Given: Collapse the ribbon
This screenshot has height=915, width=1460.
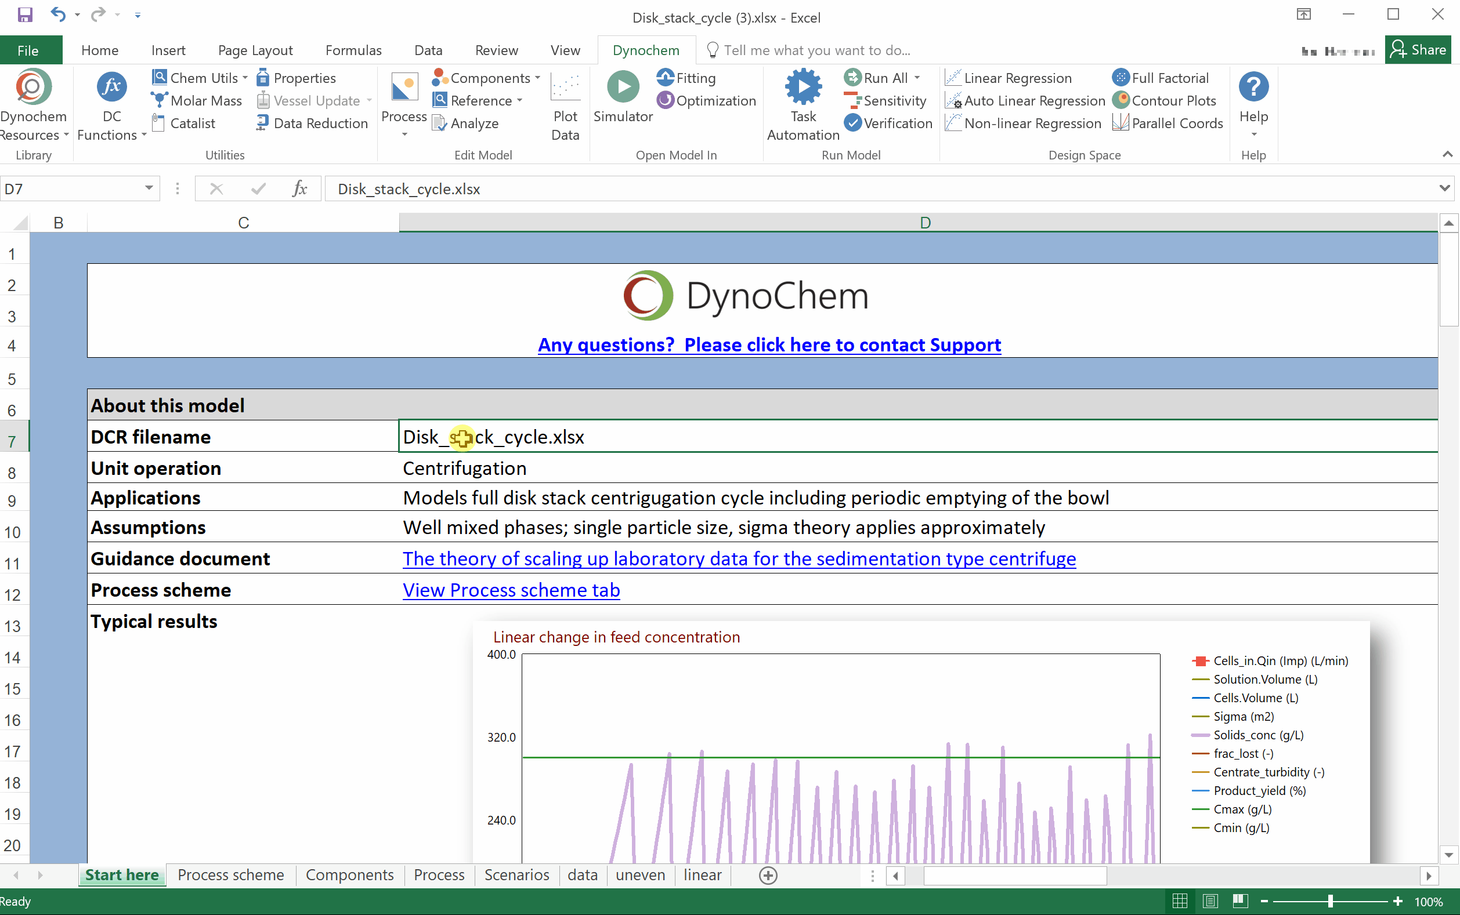Looking at the screenshot, I should coord(1447,154).
